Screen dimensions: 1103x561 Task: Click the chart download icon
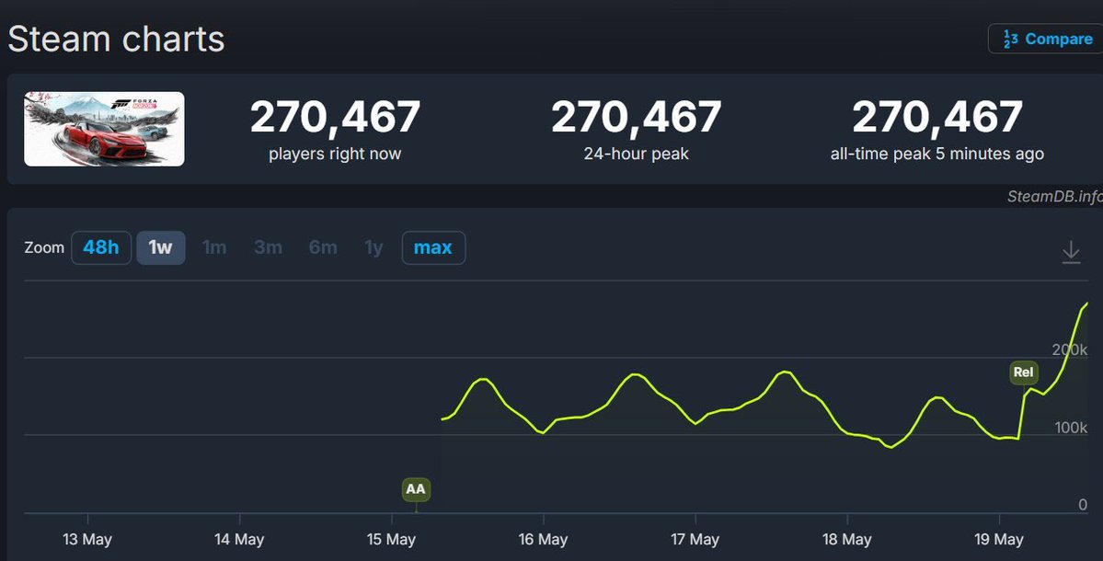1071,252
